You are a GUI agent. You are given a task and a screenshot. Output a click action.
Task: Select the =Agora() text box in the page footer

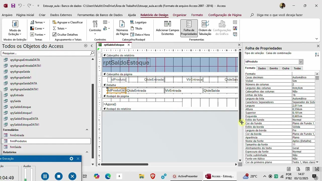pyautogui.click(x=143, y=104)
